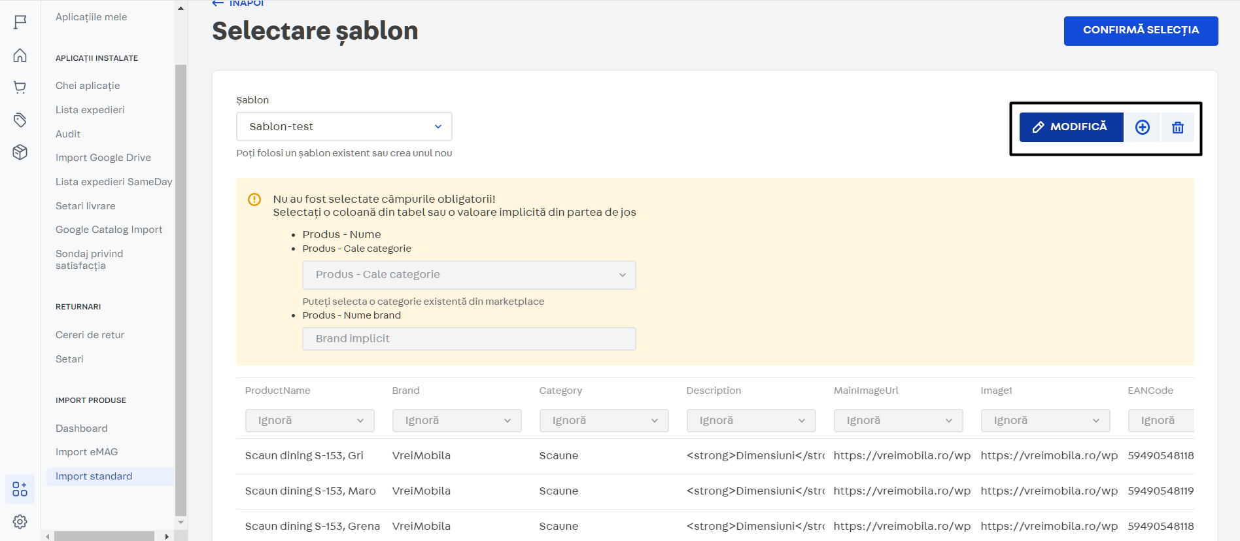Image resolution: width=1240 pixels, height=541 pixels.
Task: Open the home icon in sidebar
Action: pyautogui.click(x=20, y=56)
